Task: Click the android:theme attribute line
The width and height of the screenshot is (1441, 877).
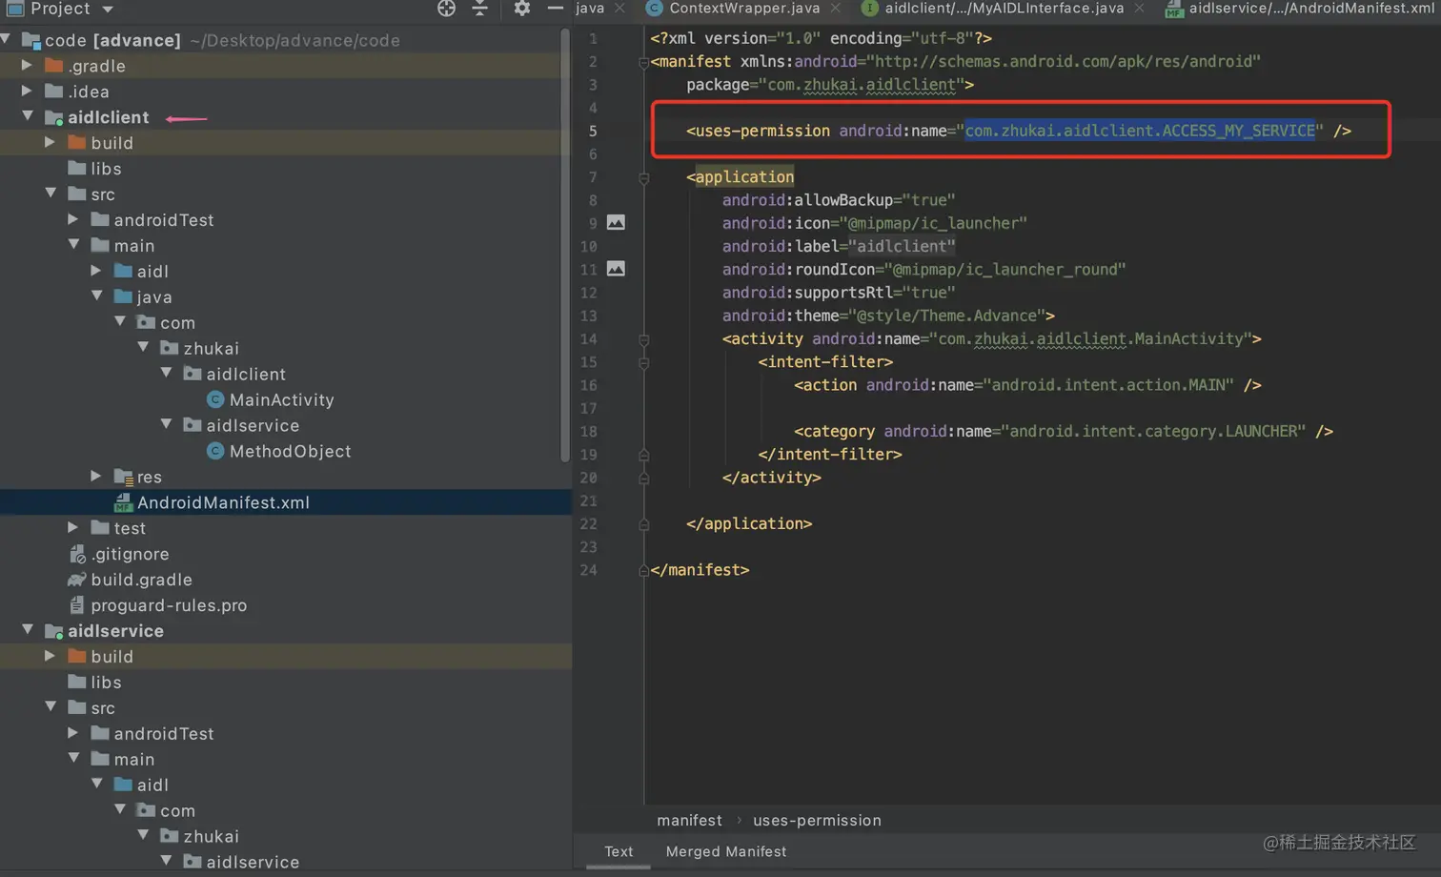Action: (888, 316)
